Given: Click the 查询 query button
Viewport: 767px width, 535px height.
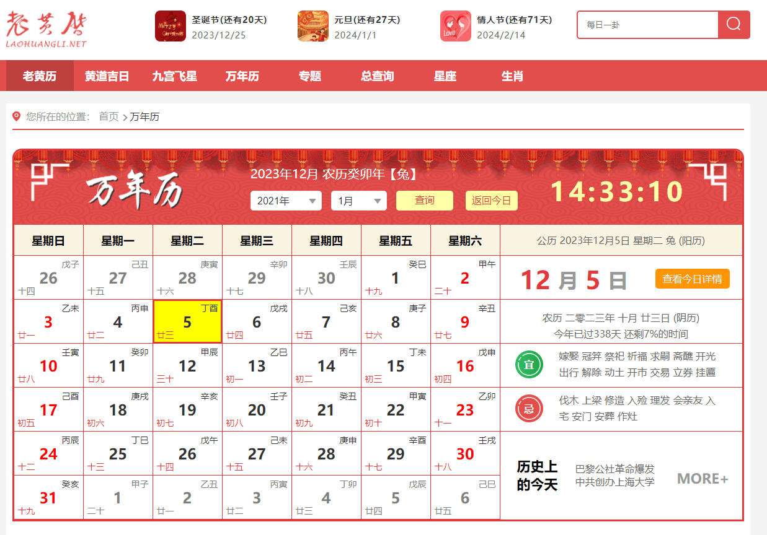Looking at the screenshot, I should click(x=424, y=201).
